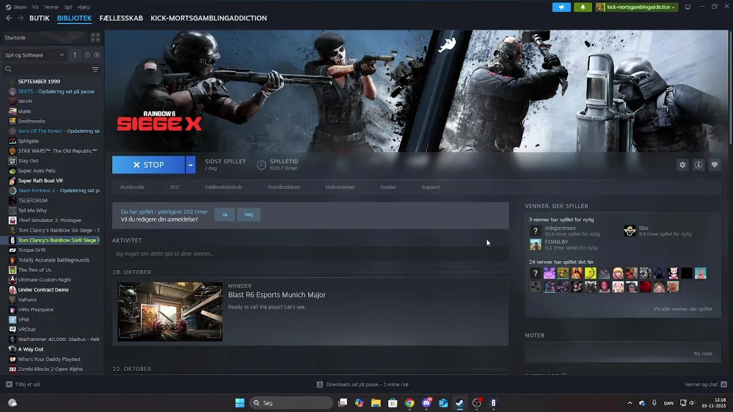Go back with the navigation arrow

(x=9, y=18)
